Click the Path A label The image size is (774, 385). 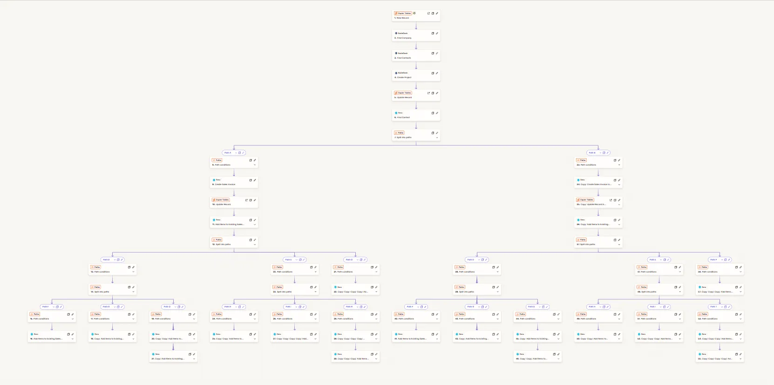[228, 153]
